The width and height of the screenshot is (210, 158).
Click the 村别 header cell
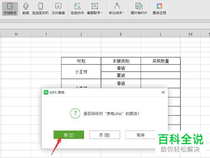coord(81,61)
